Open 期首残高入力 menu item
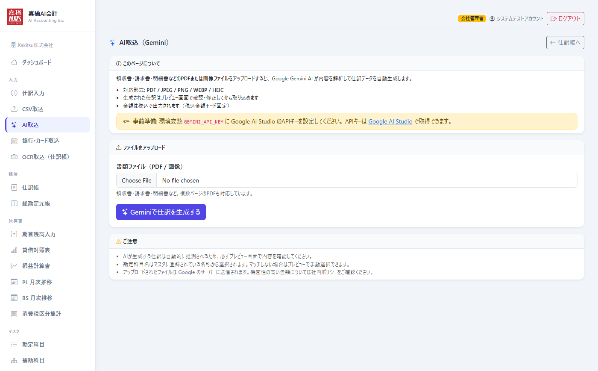 [48, 234]
